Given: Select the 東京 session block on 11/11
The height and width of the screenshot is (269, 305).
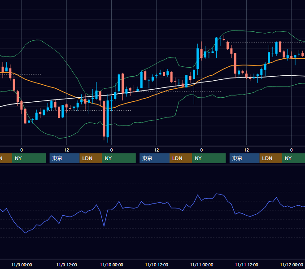Looking at the screenshot, I should [244, 158].
